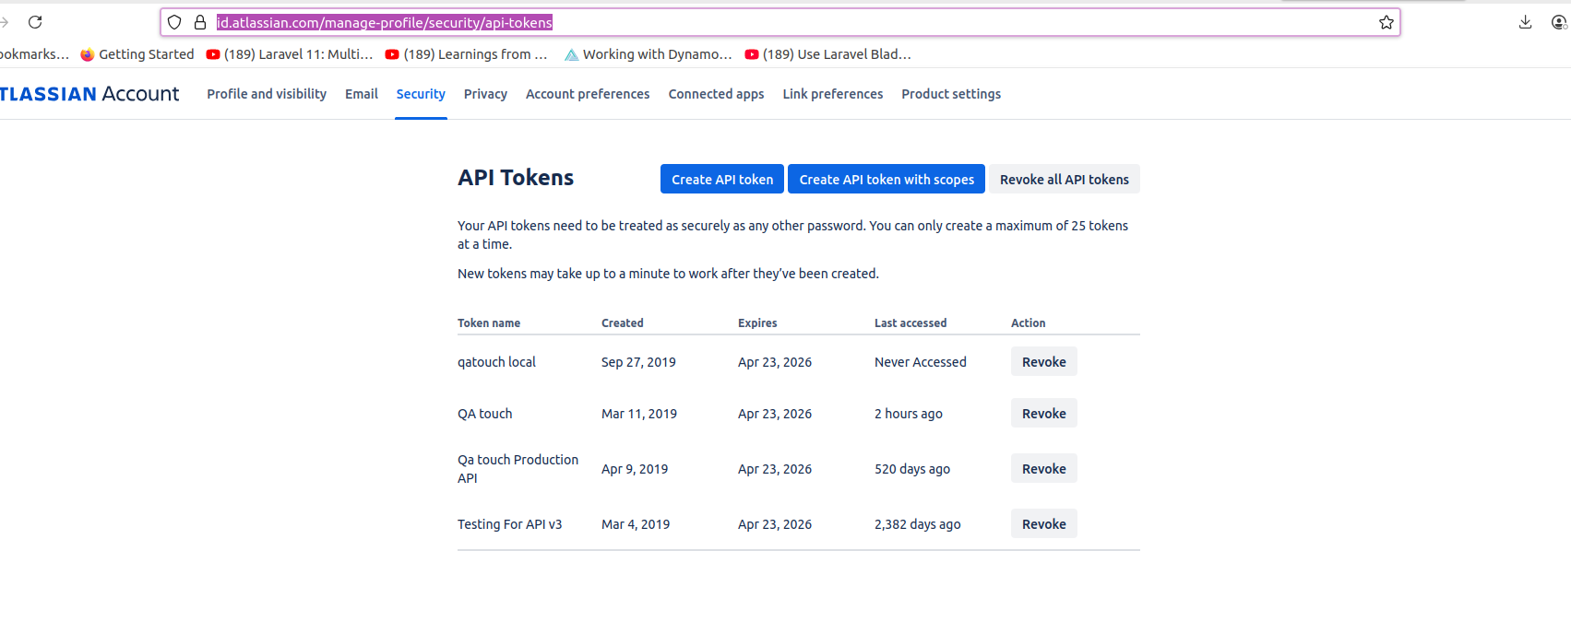Open Account preferences tab
Viewport: 1571px width, 633px height.
pos(588,94)
